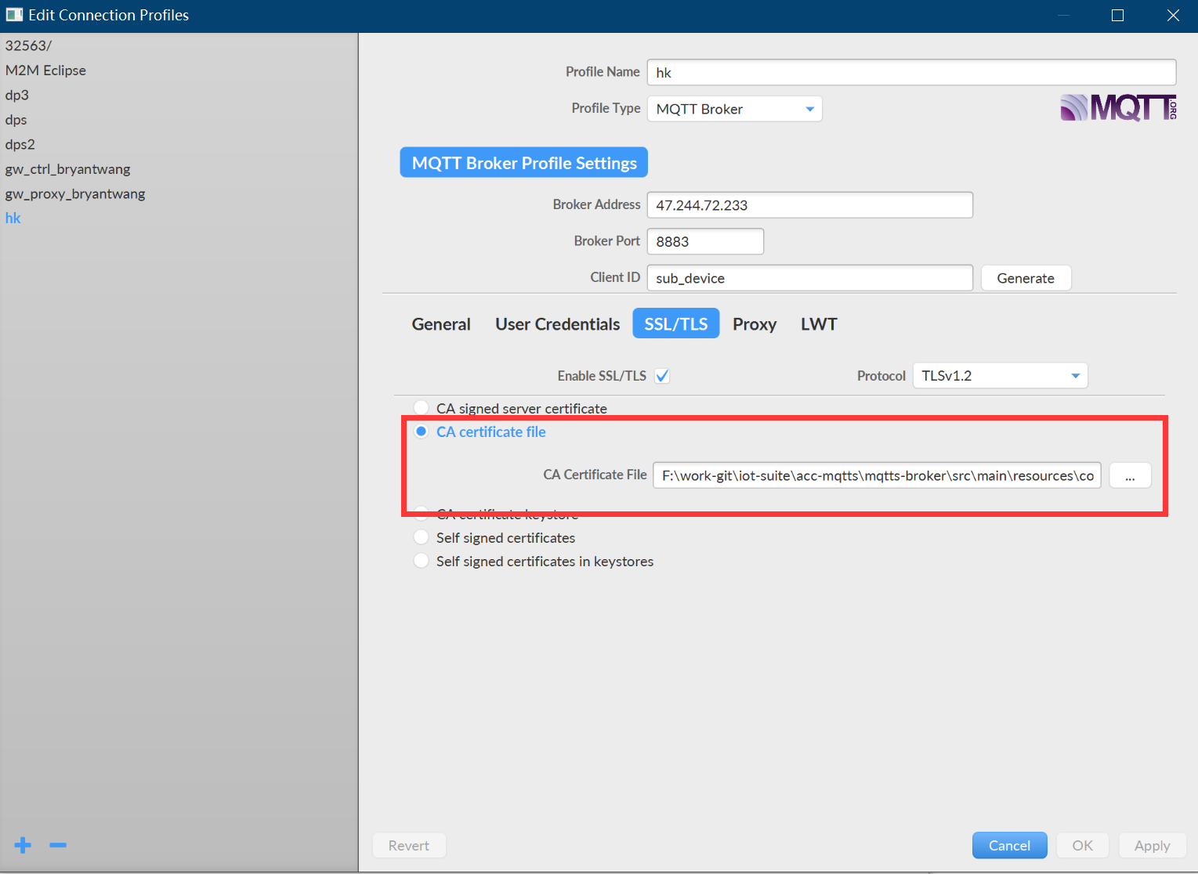Screen dimensions: 1198x874
Task: Click the CA Certificate File path field
Action: tap(877, 475)
